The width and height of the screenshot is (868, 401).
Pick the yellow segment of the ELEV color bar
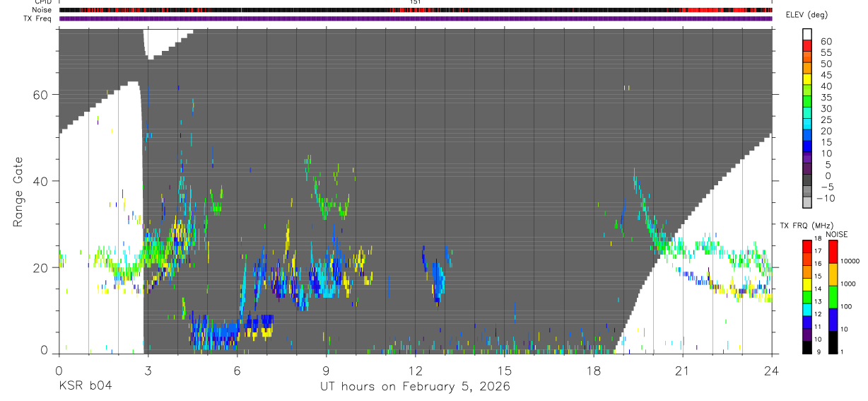pos(807,79)
